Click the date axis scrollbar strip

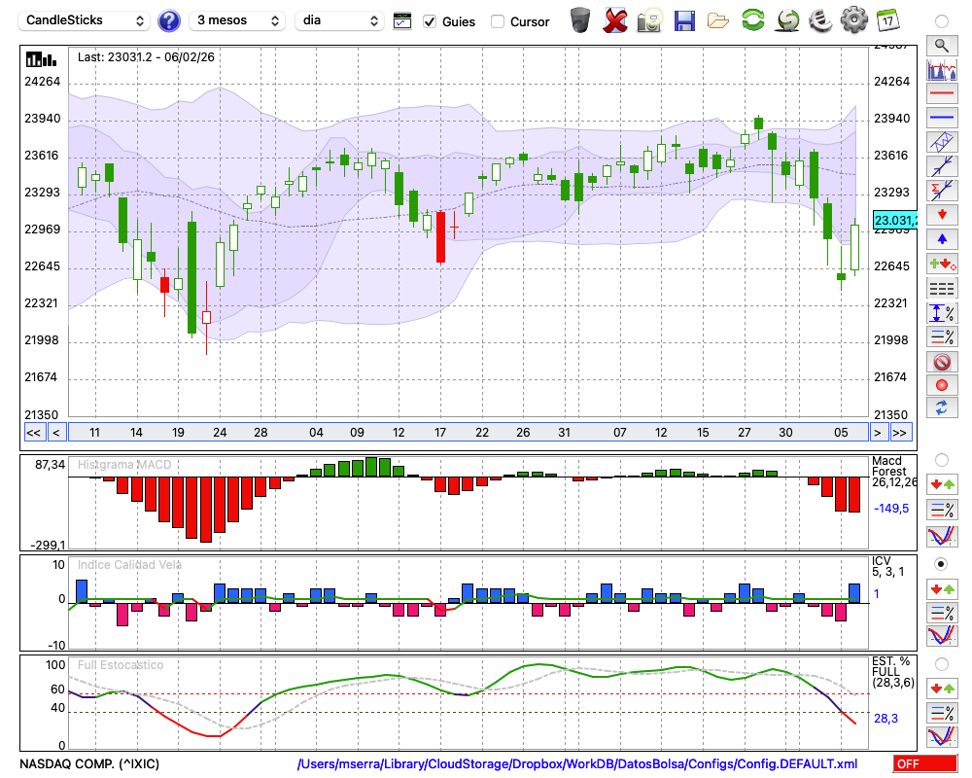pyautogui.click(x=469, y=433)
